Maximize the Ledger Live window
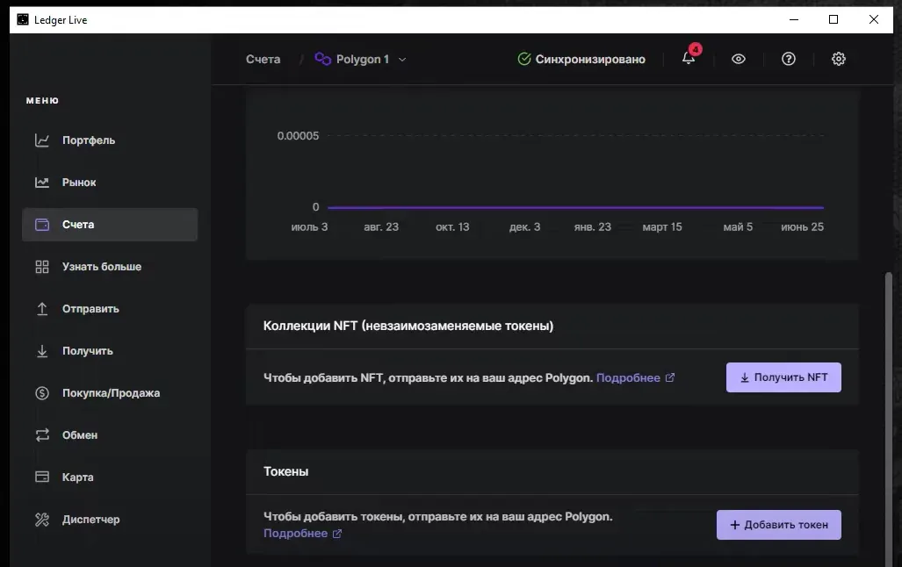The height and width of the screenshot is (567, 902). [x=833, y=19]
